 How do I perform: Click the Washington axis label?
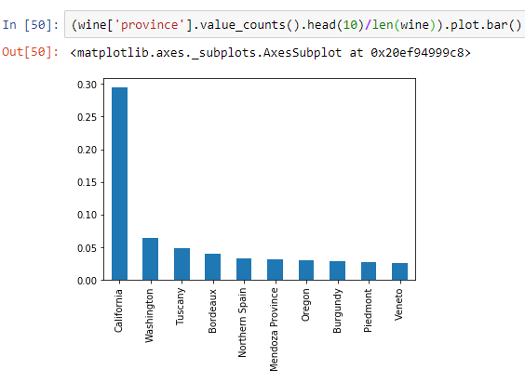[x=149, y=316]
